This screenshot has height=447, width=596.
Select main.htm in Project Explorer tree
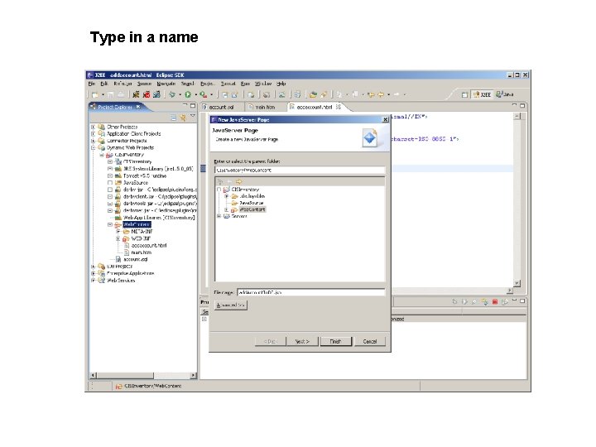coord(141,252)
